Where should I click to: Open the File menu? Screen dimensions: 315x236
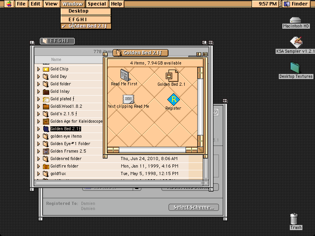(21, 4)
